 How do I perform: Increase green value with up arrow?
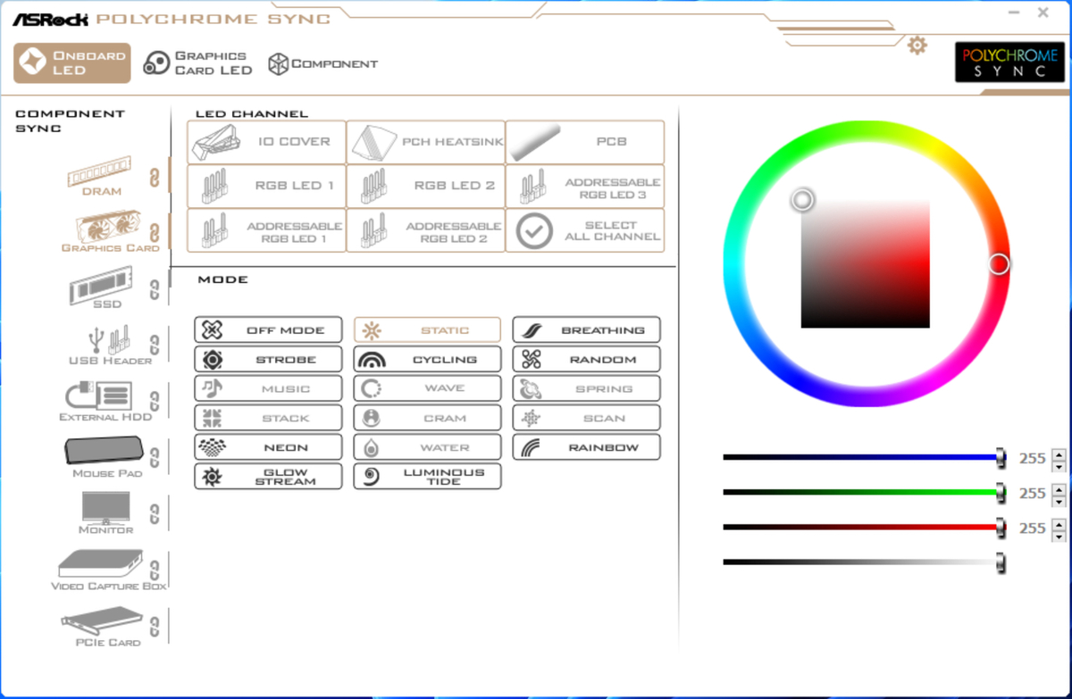click(x=1059, y=489)
